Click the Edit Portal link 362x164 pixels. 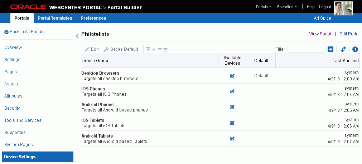349,34
